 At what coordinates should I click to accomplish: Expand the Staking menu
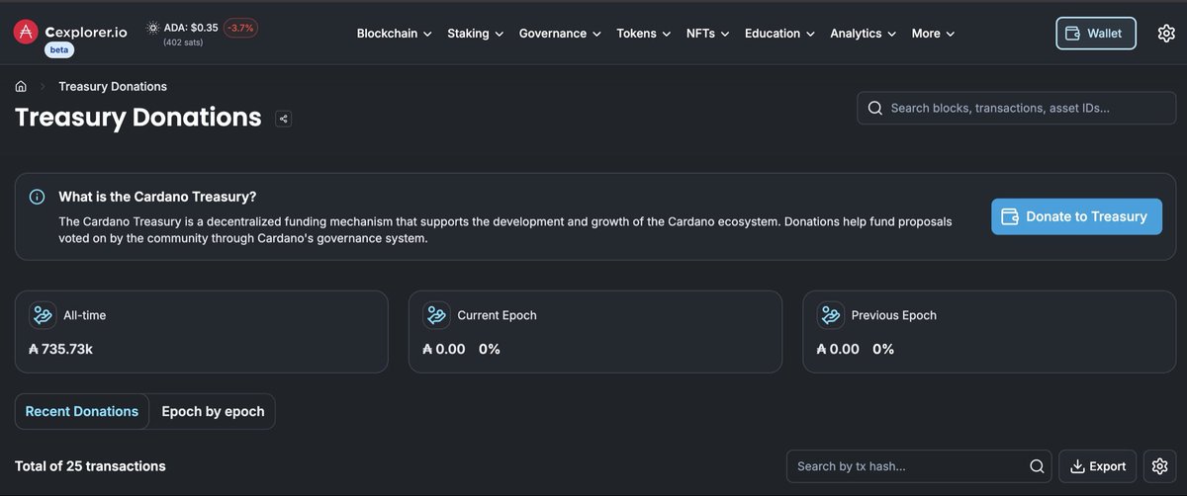coord(475,34)
